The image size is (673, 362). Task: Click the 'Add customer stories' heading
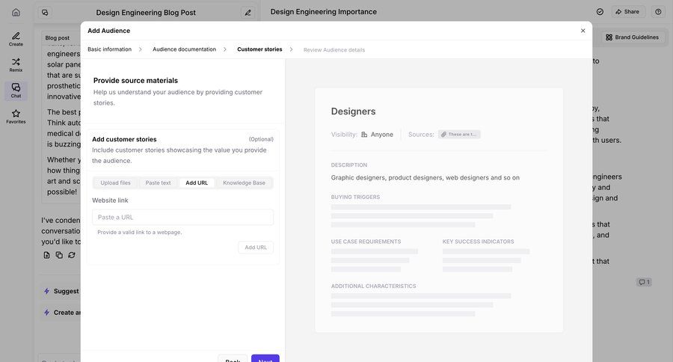pos(124,139)
